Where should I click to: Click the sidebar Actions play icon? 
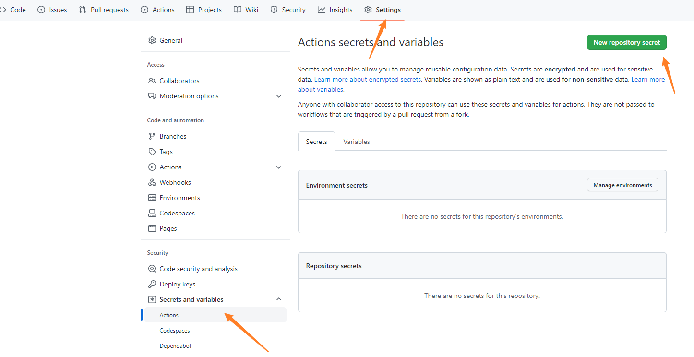pyautogui.click(x=152, y=167)
